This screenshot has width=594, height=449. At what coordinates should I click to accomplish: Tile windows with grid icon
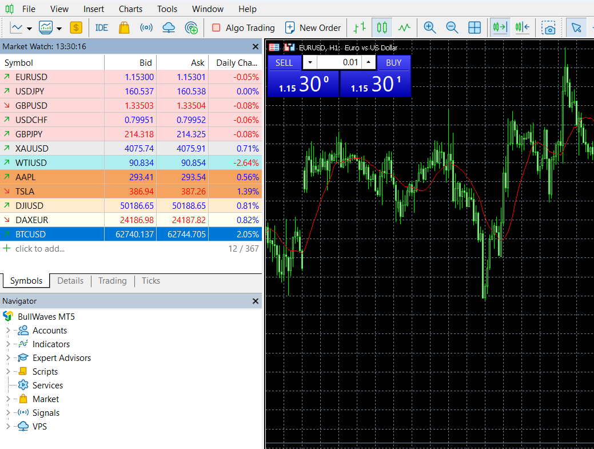[x=475, y=27]
